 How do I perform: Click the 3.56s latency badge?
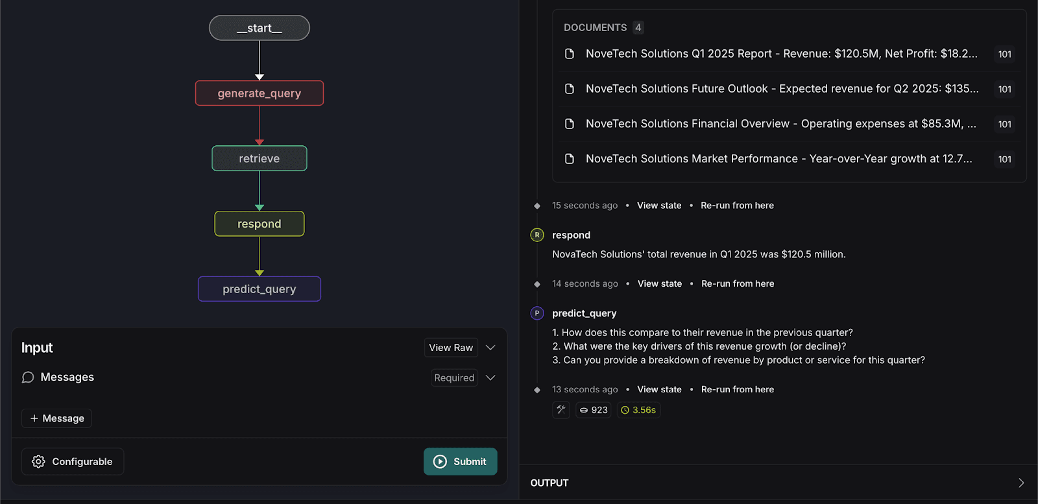[x=638, y=410]
